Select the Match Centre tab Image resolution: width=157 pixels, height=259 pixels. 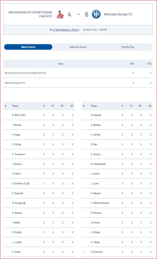28,47
